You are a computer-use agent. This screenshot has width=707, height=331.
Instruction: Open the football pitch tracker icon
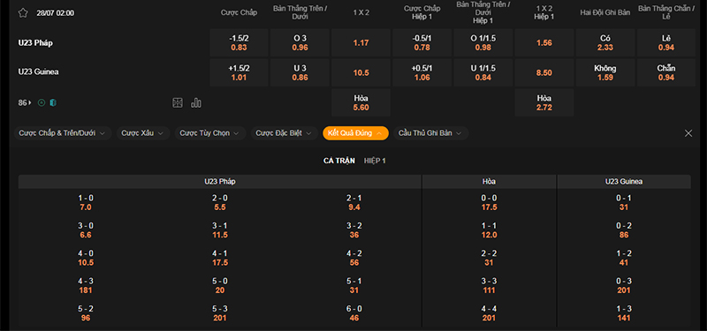pyautogui.click(x=178, y=102)
